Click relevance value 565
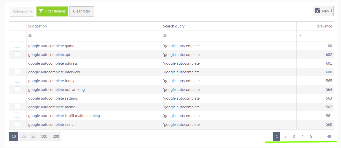Viewport: 341px width, 148px height. (329, 81)
